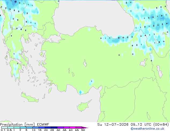
Task: Select the 5–10 mm legend color swatch
Action: 29,128
